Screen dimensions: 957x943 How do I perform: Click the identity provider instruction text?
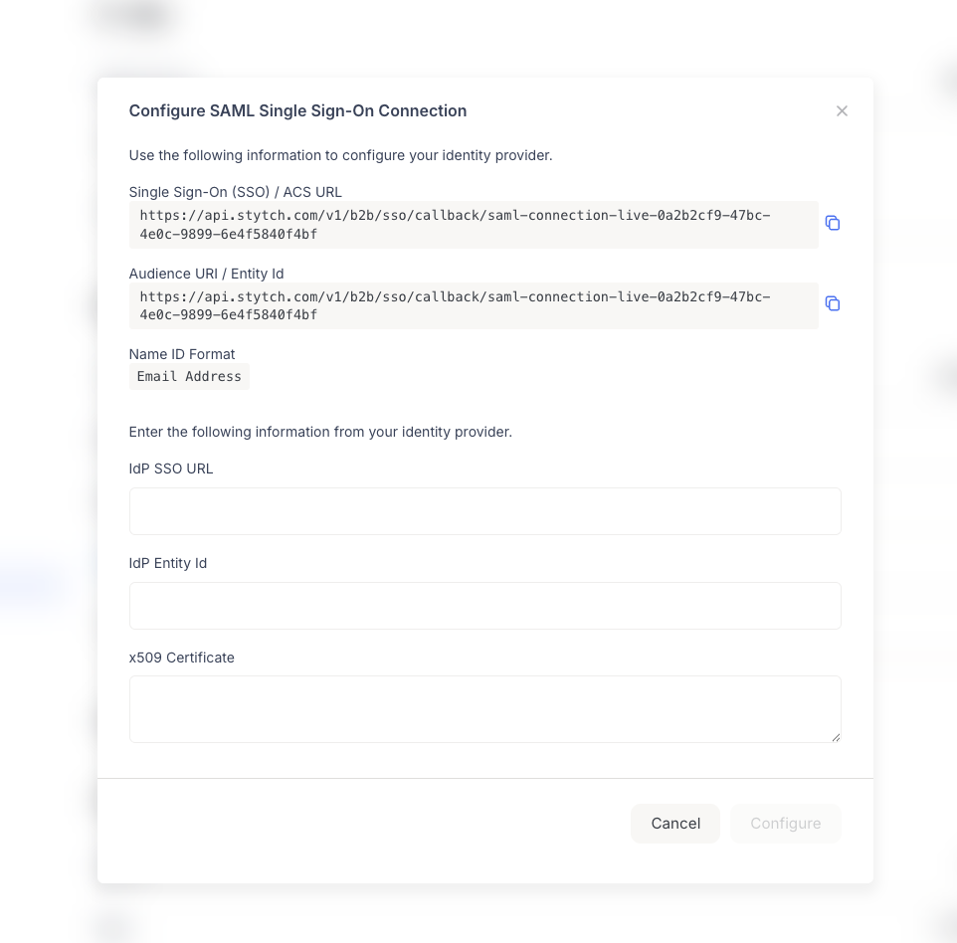(320, 432)
